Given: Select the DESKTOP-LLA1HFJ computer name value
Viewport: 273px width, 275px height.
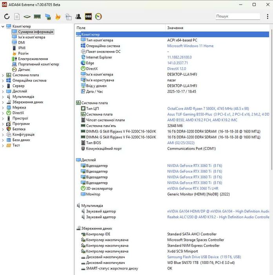Looking at the screenshot, I should coord(182,74).
